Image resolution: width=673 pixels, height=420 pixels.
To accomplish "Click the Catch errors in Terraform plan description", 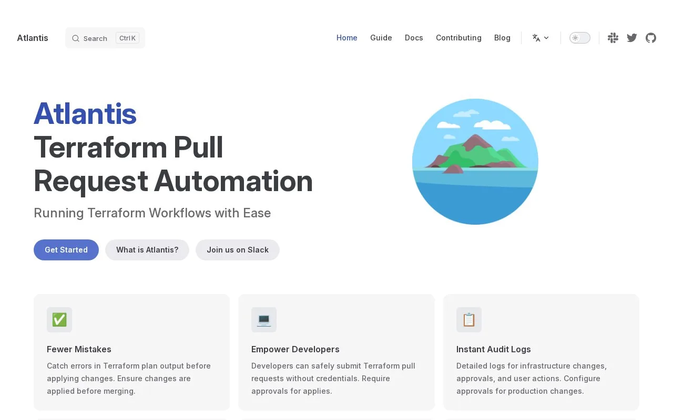I will (129, 379).
